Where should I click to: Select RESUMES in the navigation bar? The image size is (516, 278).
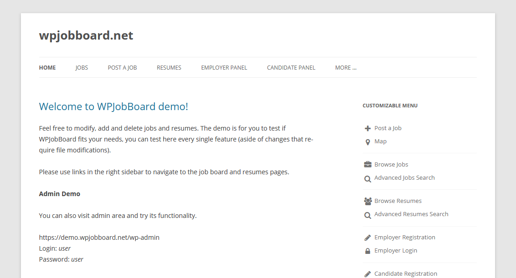coord(169,68)
